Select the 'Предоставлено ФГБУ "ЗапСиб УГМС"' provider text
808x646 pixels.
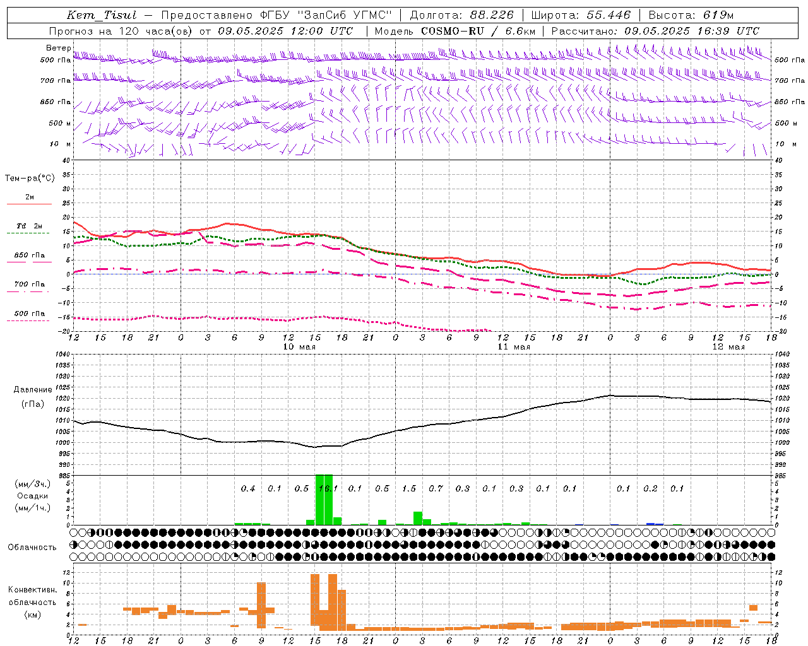point(276,16)
